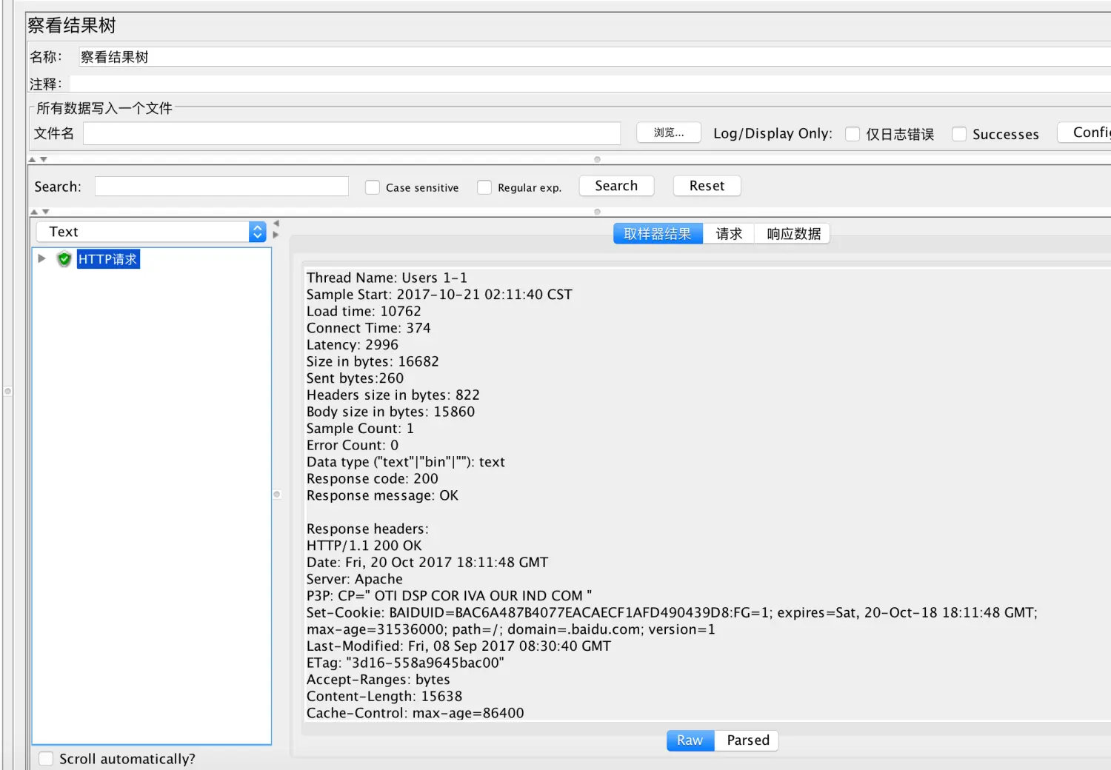Expand the result tree with right arrow
The width and height of the screenshot is (1111, 770).
[x=276, y=235]
